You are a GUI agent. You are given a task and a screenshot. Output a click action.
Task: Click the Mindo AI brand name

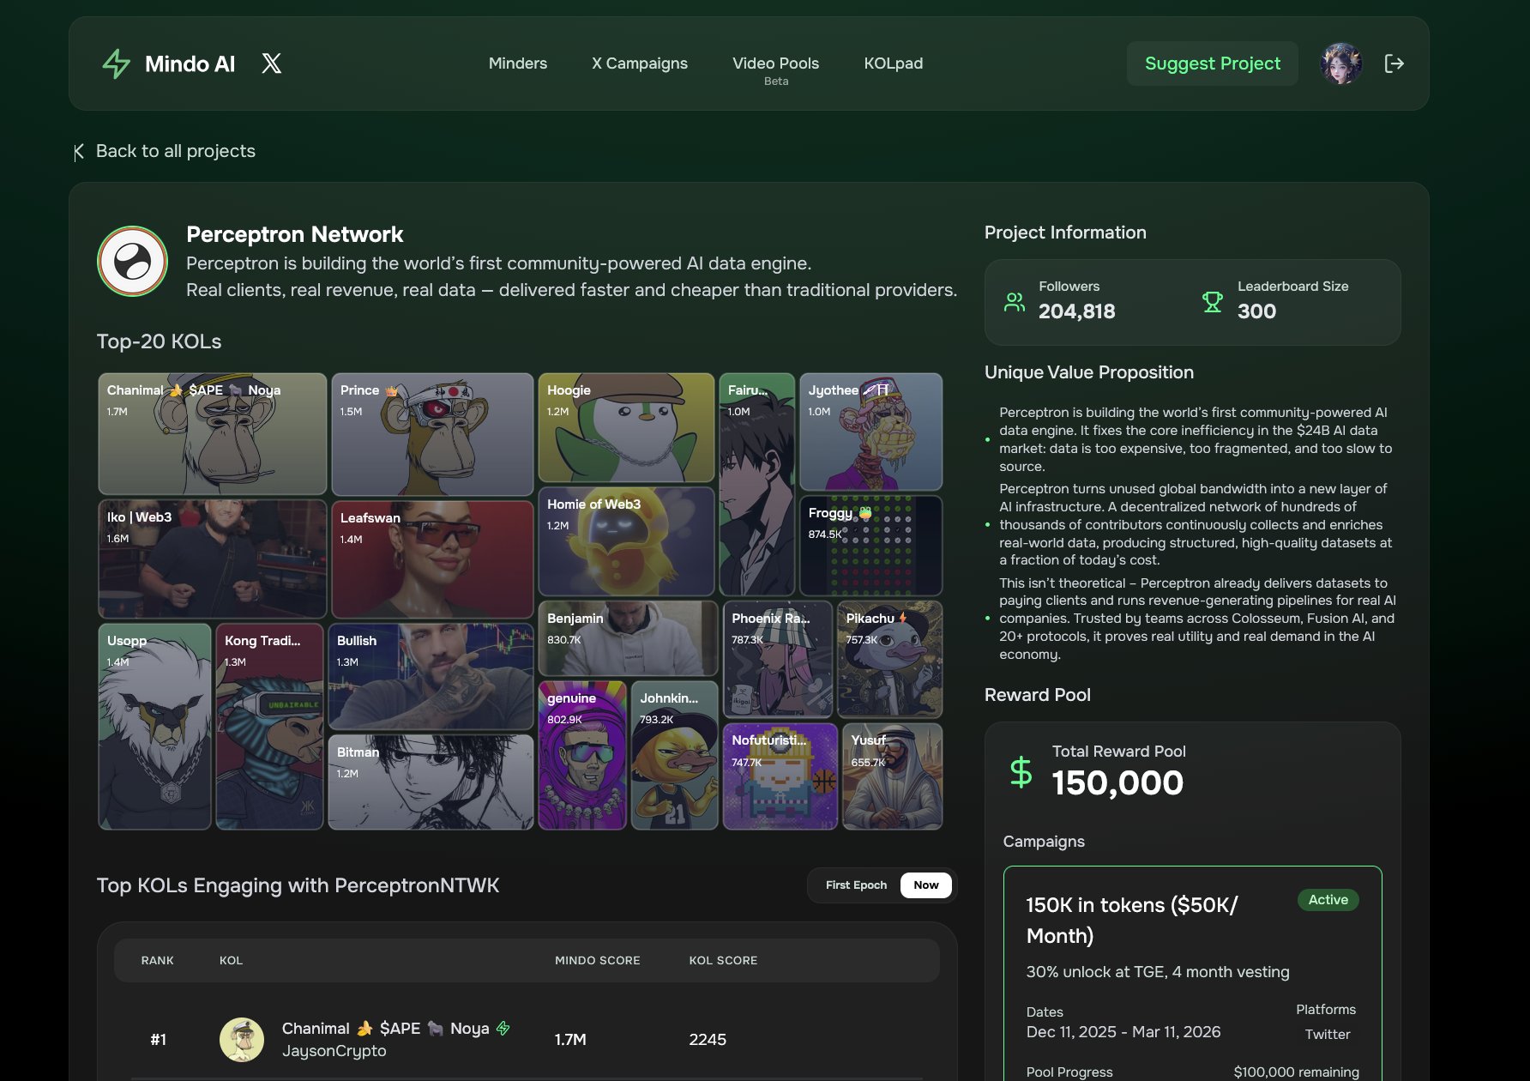point(190,63)
